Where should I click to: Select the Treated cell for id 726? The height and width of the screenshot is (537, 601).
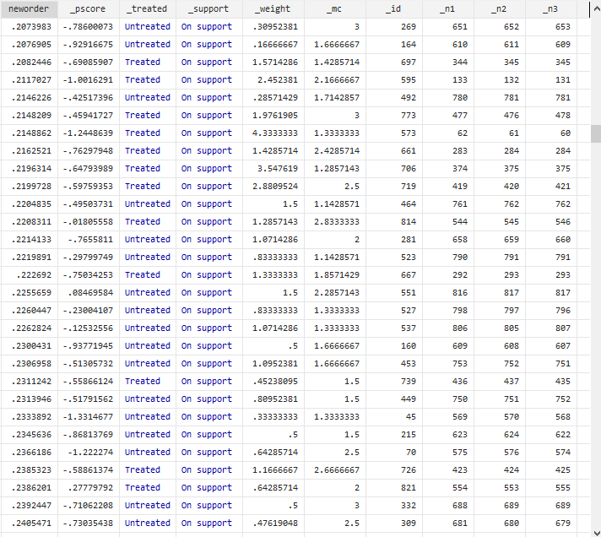pos(148,470)
